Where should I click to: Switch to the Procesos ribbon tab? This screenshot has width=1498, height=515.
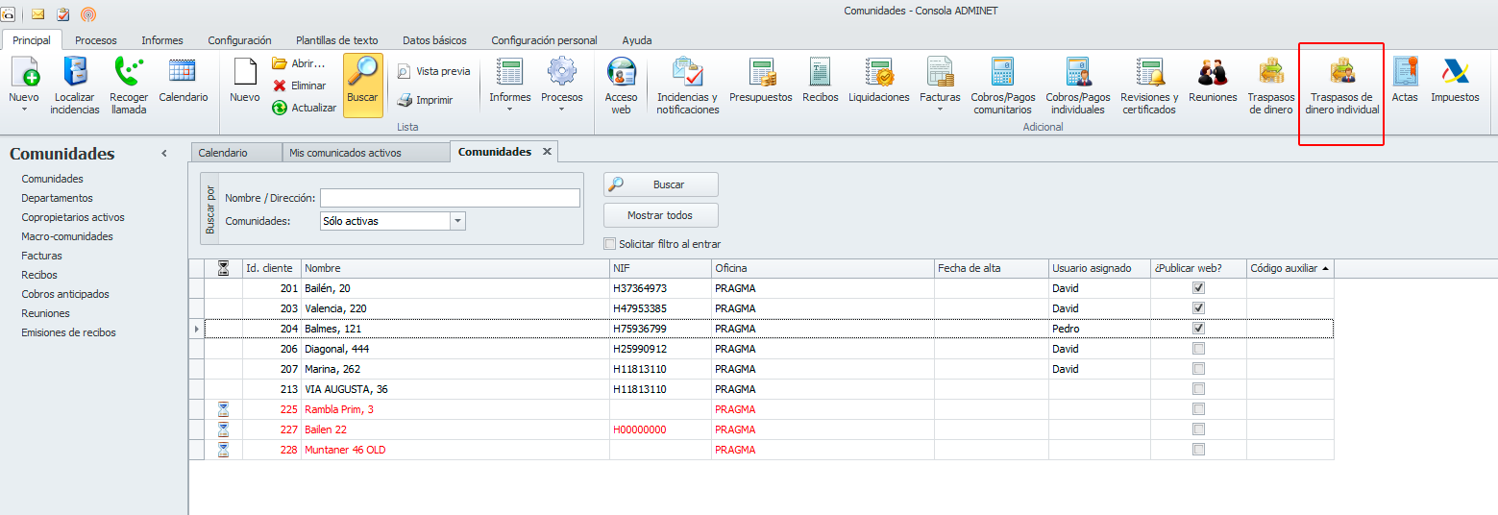[96, 40]
